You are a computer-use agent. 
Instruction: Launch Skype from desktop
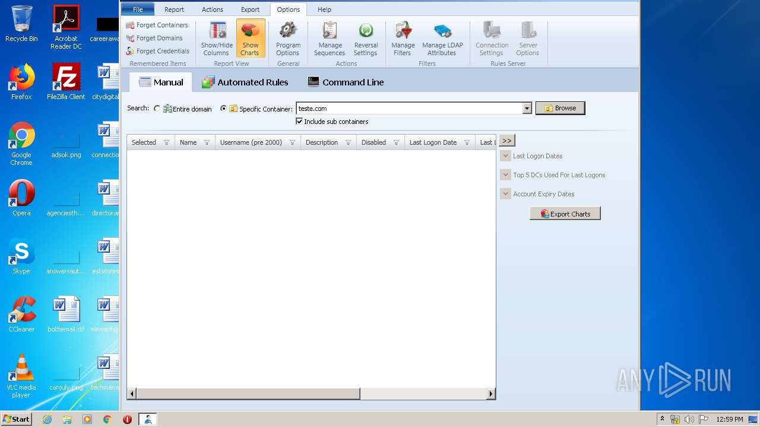pyautogui.click(x=21, y=256)
